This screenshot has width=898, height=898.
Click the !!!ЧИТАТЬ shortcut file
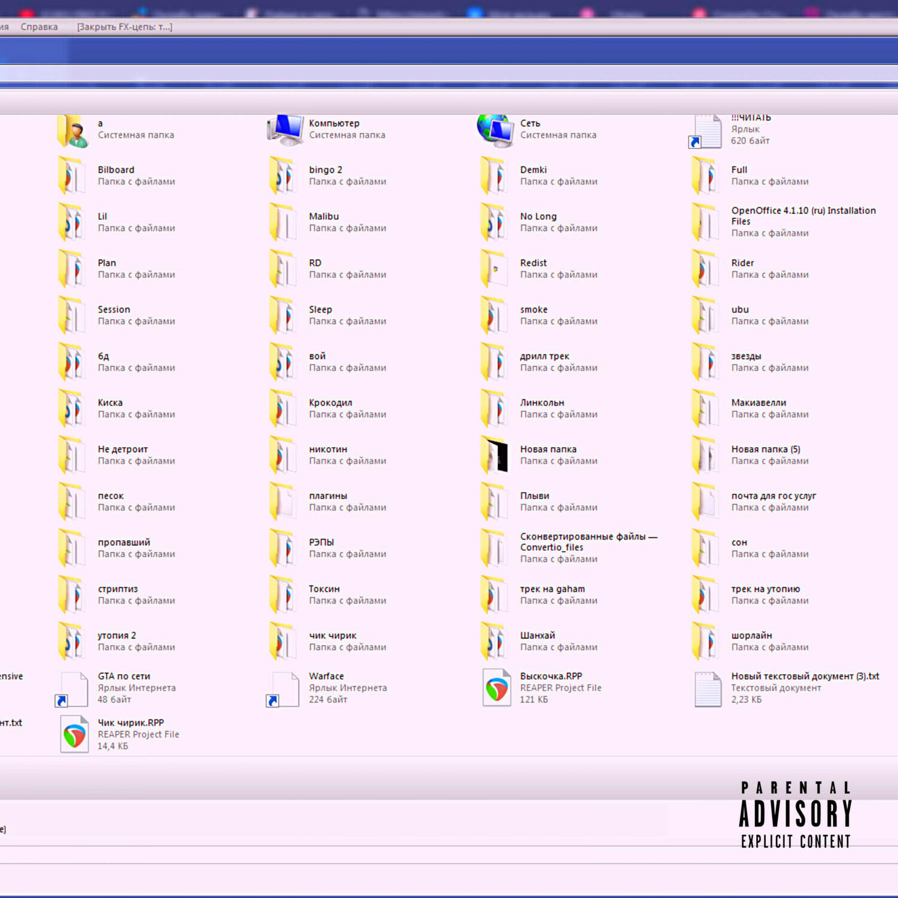coord(708,131)
